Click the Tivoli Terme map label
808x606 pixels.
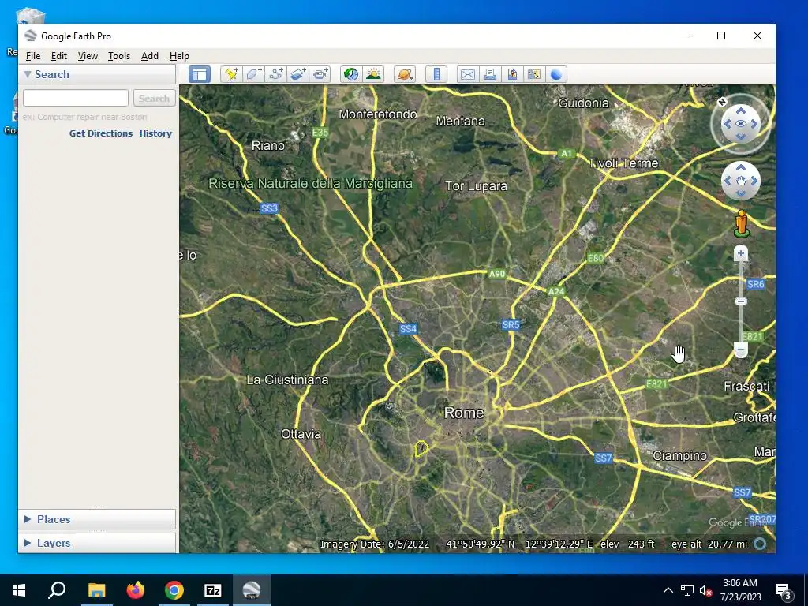click(623, 163)
